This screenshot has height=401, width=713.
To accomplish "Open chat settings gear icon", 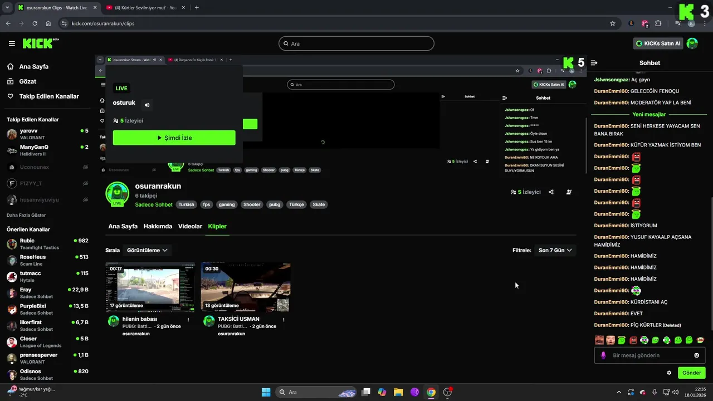I will (x=669, y=373).
